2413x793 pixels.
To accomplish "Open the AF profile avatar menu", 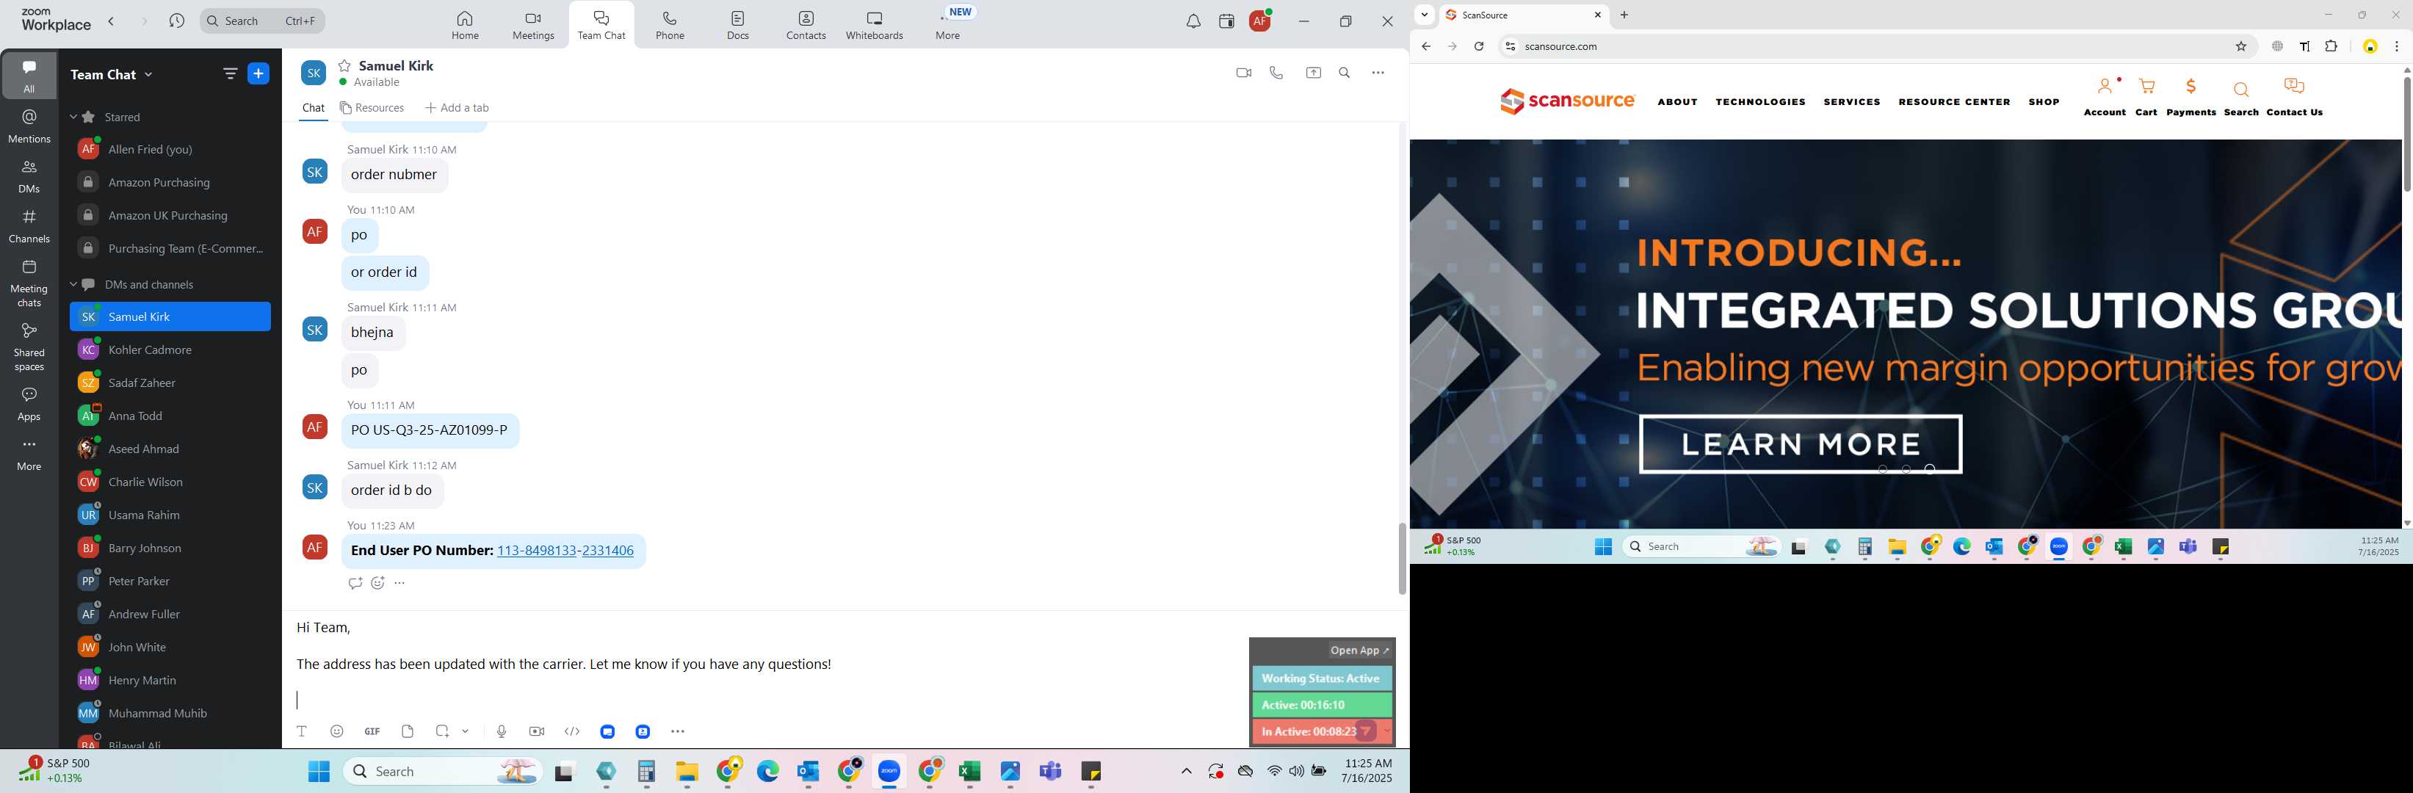I will coord(1261,21).
